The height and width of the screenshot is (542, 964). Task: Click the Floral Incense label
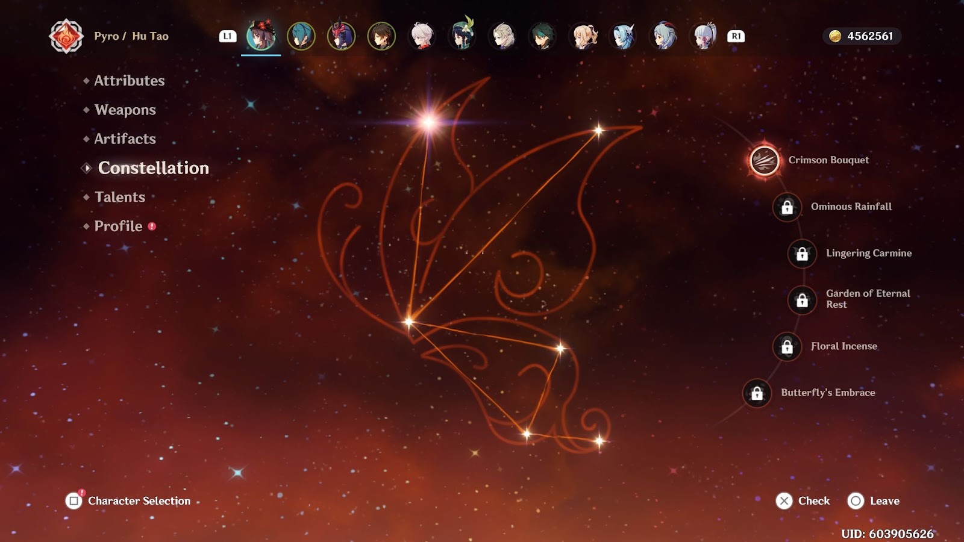(844, 346)
